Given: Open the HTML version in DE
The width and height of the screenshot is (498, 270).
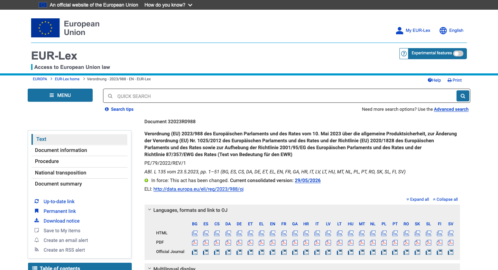Looking at the screenshot, I should coord(239,233).
